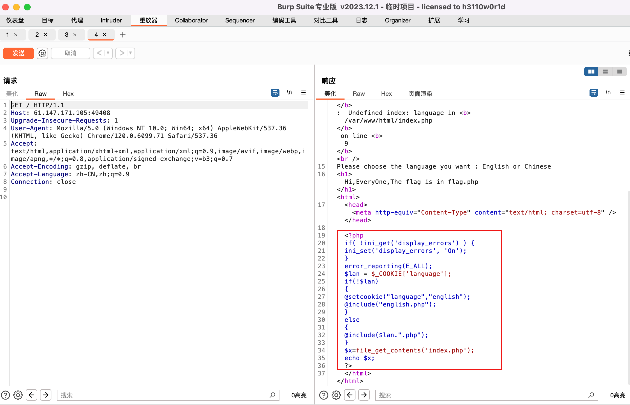Screen dimensions: 630x405
Task: Click the 取消 cancel button
Action: tap(71, 53)
